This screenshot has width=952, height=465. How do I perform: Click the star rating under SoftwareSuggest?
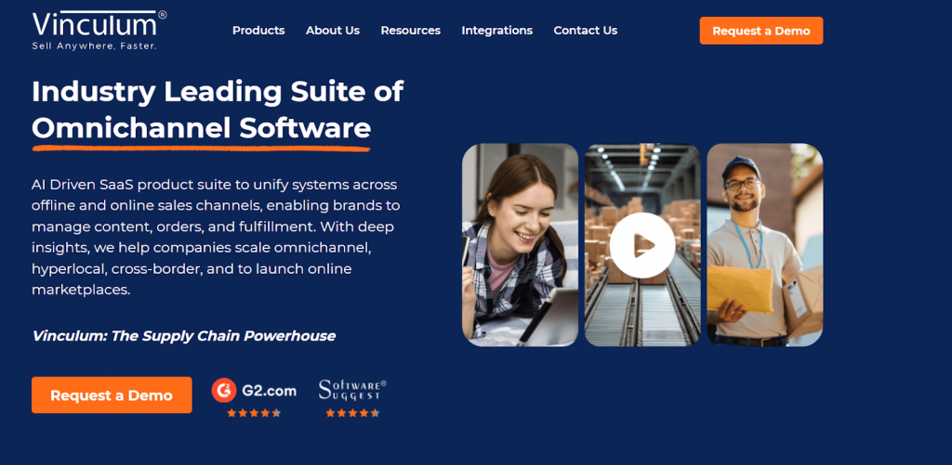click(352, 413)
